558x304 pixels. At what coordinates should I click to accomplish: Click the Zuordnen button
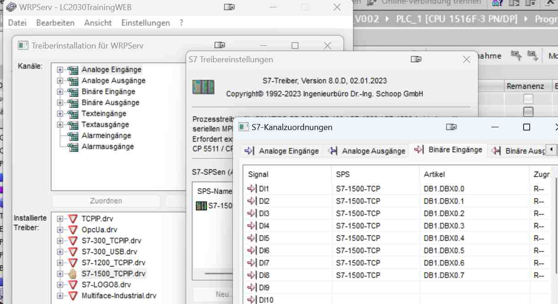click(106, 201)
